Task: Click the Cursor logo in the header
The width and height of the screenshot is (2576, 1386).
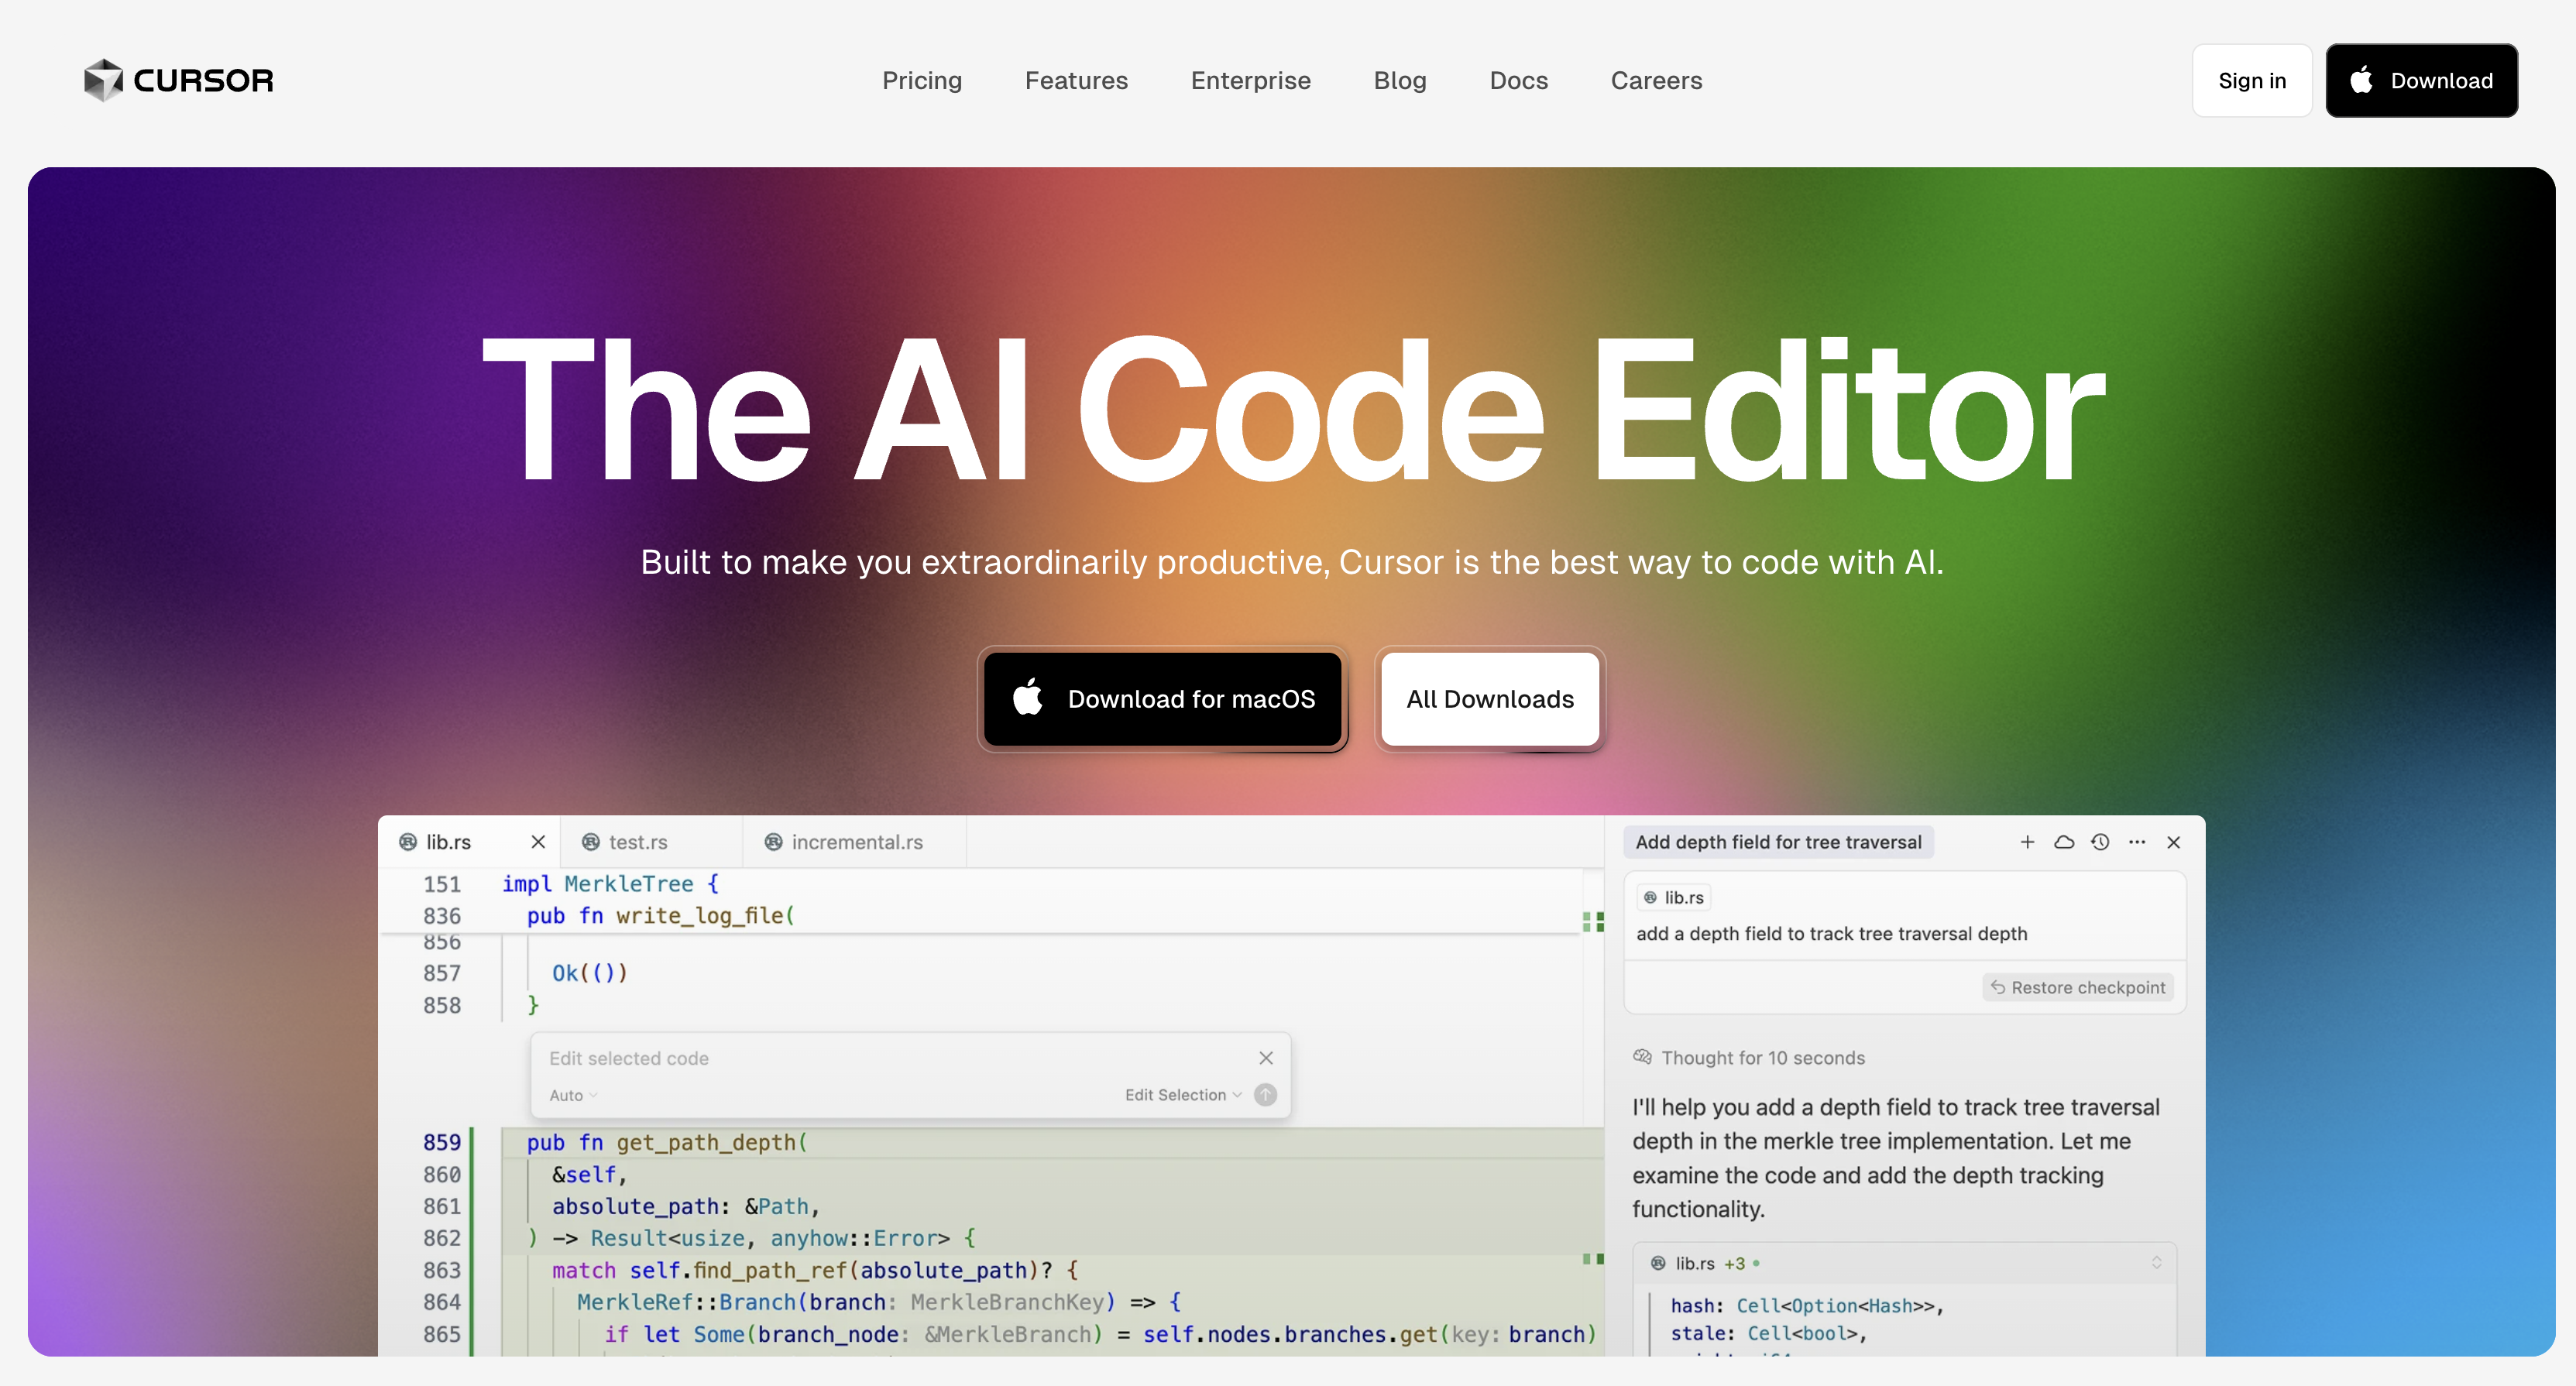Action: pos(178,80)
